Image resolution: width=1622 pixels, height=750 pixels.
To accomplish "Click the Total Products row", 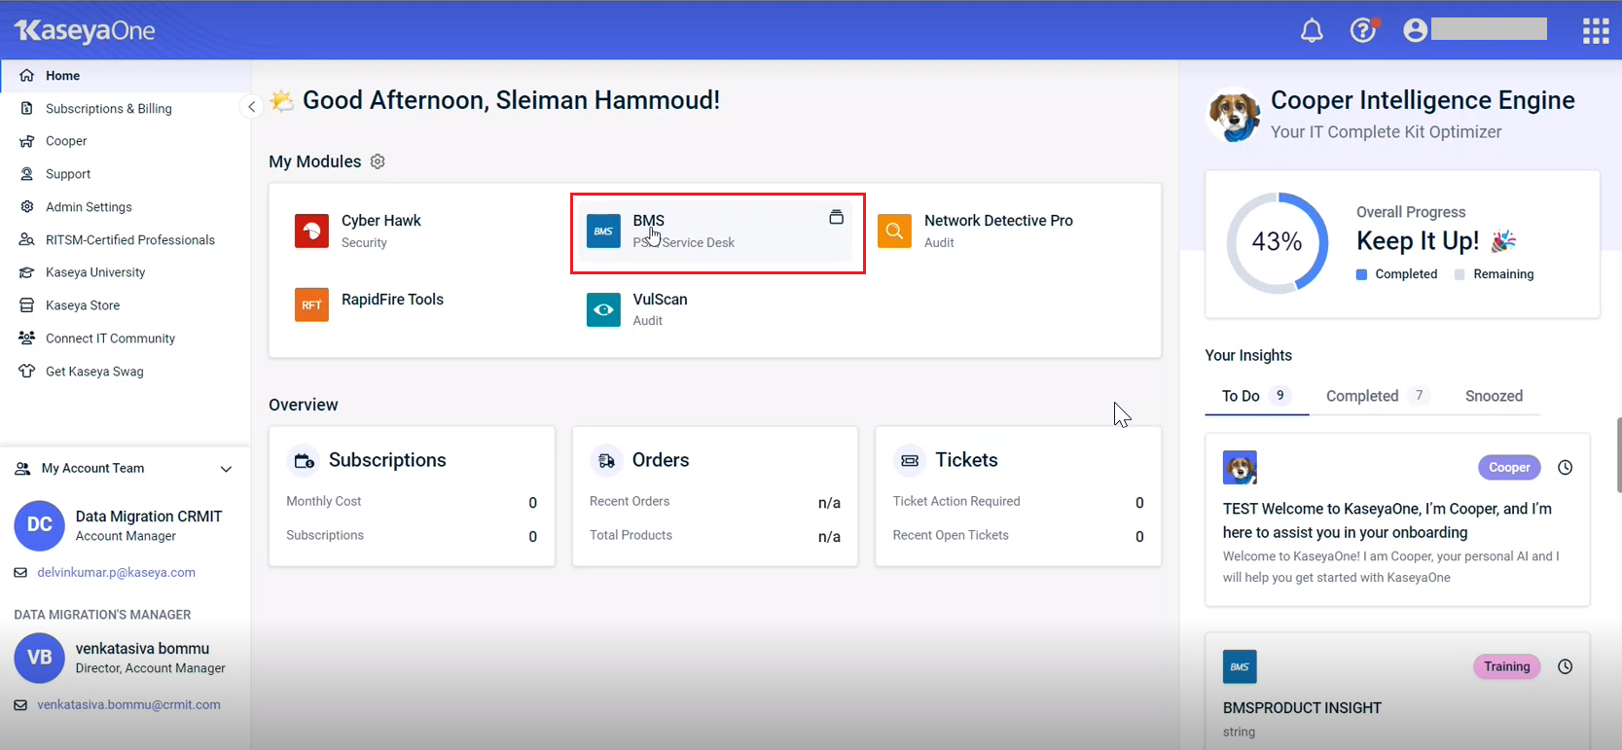I will (x=715, y=536).
